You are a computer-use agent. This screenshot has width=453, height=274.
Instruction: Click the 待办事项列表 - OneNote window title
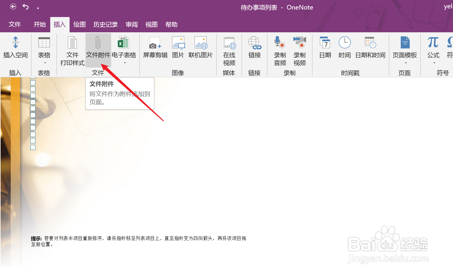tap(277, 7)
